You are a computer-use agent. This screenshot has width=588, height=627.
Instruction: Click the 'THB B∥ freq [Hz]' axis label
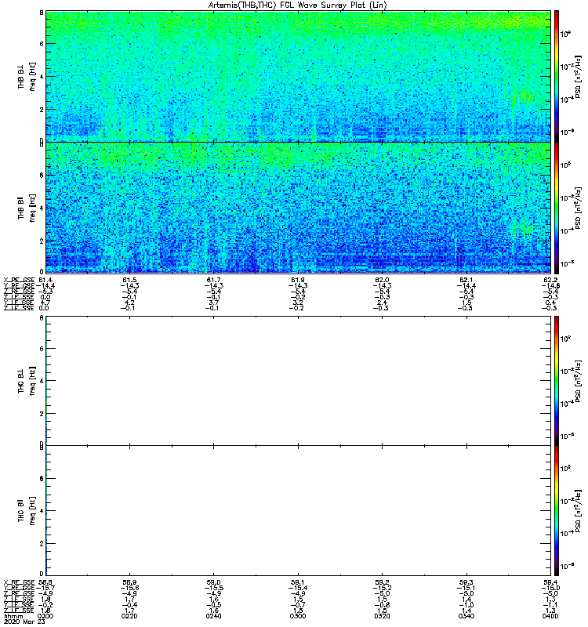[27, 208]
